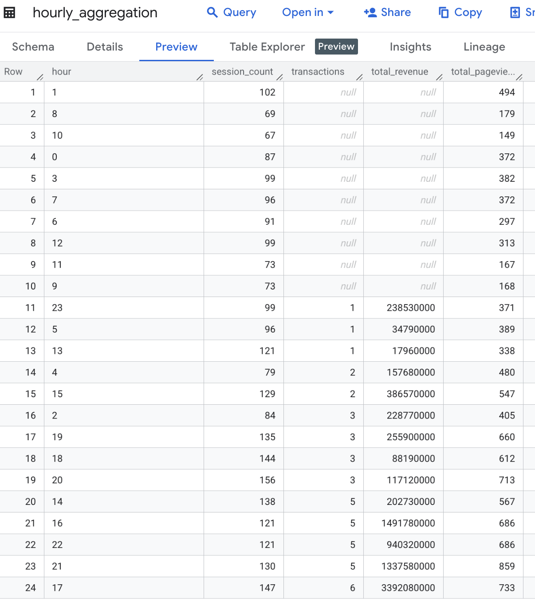Click the transactions column resize handle
Image resolution: width=535 pixels, height=610 pixels.
(359, 77)
